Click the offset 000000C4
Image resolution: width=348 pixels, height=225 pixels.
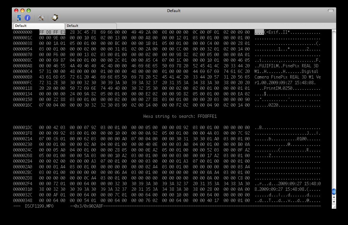coord(22,71)
